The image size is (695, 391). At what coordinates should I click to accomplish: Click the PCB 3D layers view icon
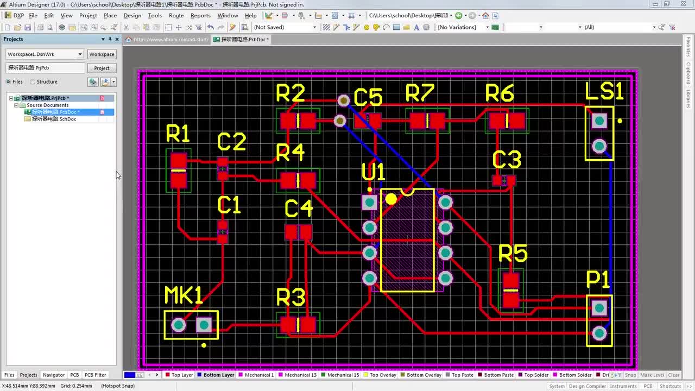pyautogui.click(x=62, y=27)
